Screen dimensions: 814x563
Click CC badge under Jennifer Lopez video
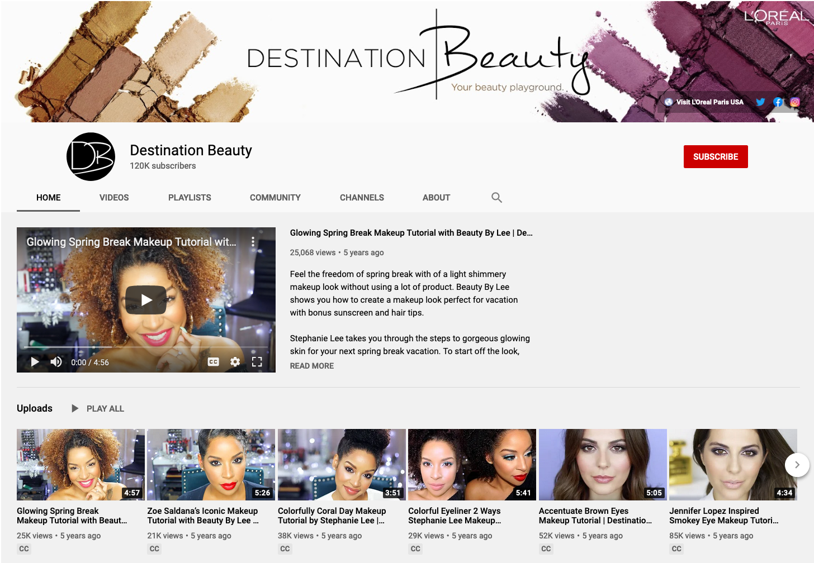(676, 548)
